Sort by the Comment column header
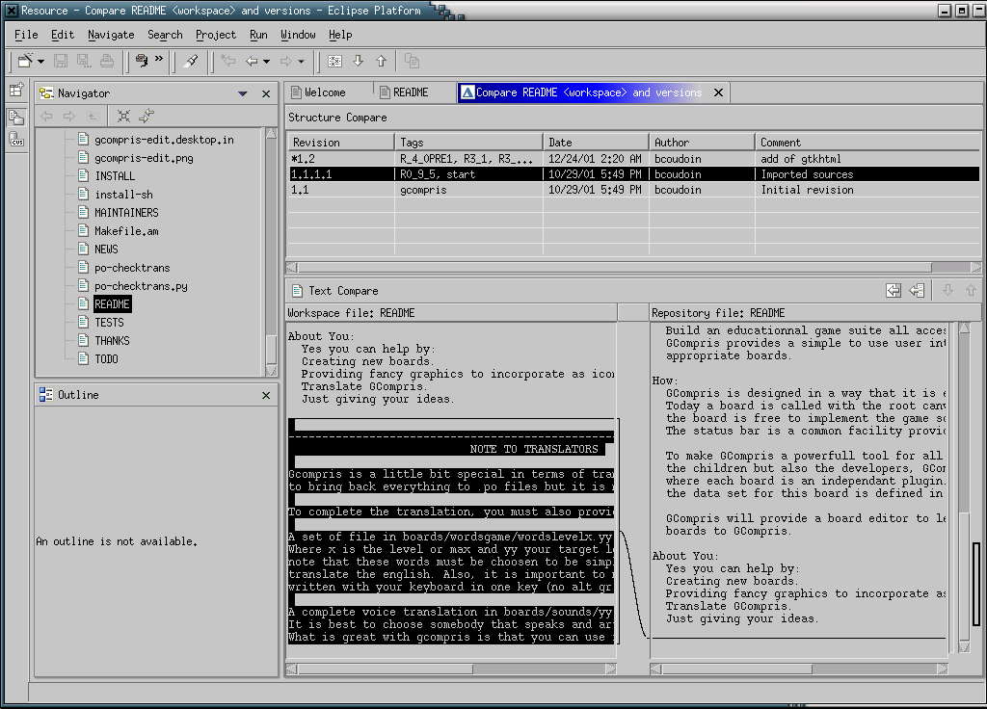 (867, 143)
